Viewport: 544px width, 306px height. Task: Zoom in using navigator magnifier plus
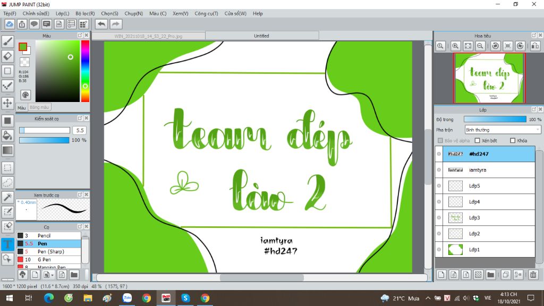455,46
